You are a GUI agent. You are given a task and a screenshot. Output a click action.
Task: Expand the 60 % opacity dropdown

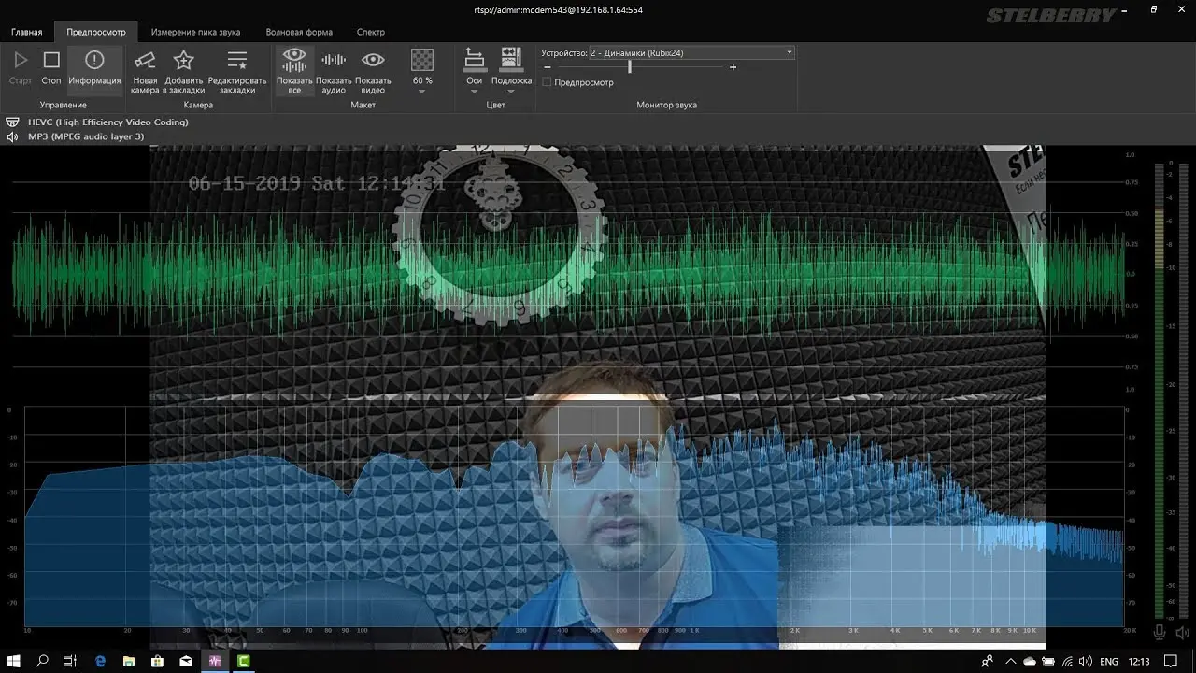click(422, 91)
